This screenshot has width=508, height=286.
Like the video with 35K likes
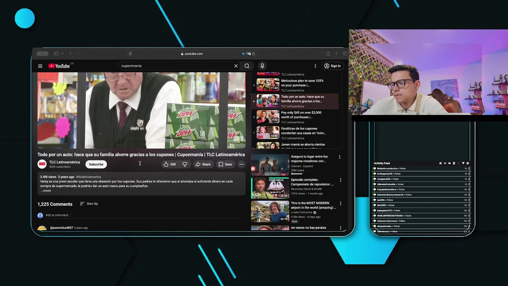tap(170, 164)
